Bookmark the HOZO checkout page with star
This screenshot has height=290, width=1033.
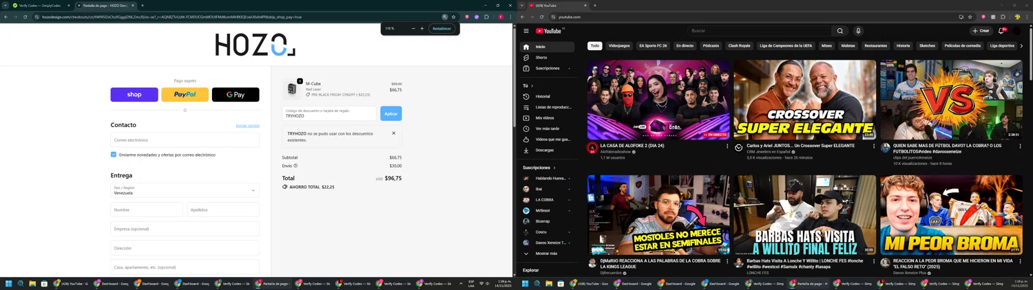coord(453,17)
